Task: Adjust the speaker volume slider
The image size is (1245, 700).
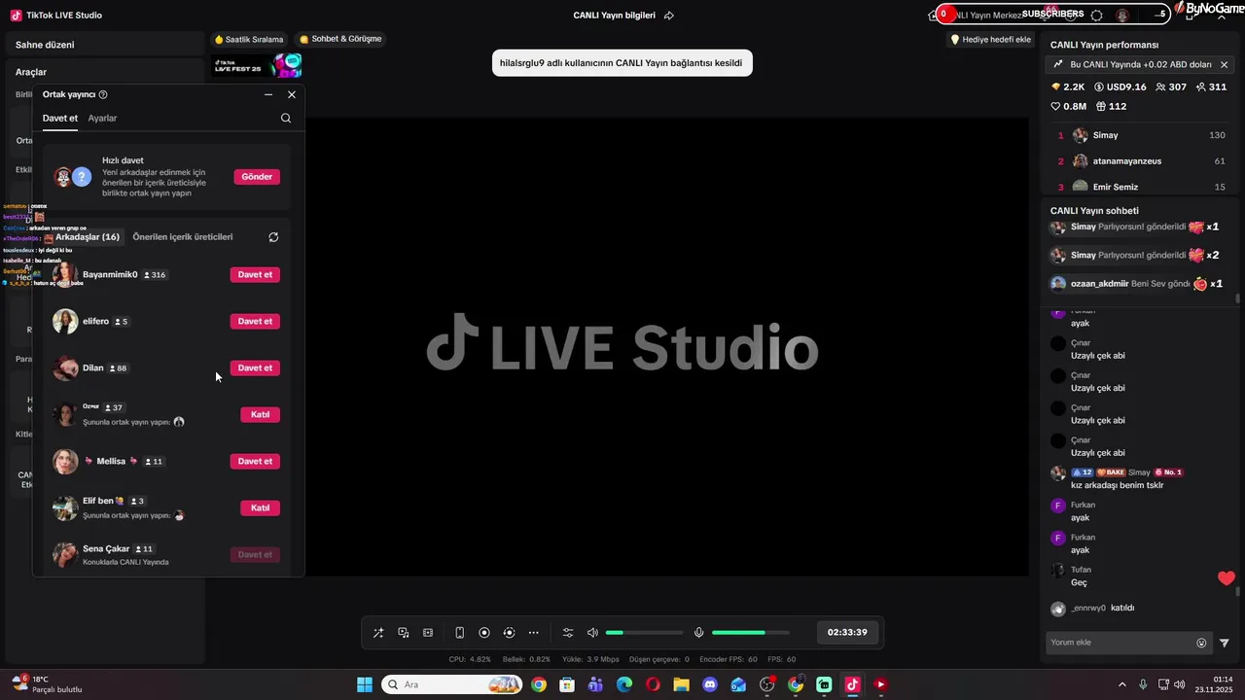Action: click(643, 633)
